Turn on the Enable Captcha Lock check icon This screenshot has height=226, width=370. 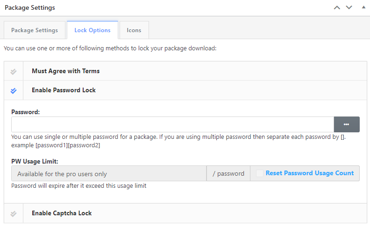(x=14, y=213)
